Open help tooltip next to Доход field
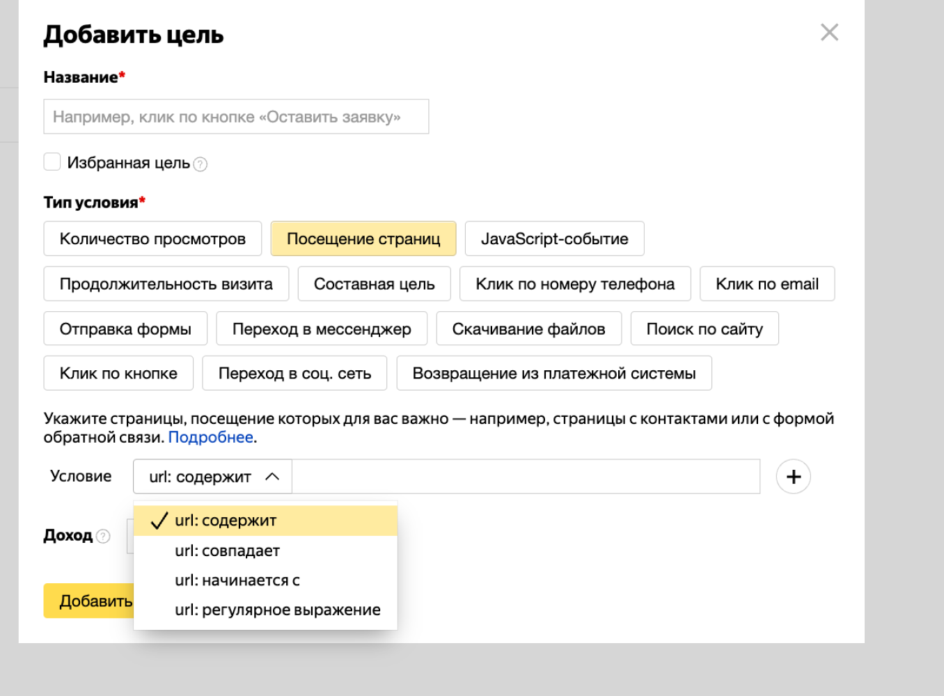The width and height of the screenshot is (944, 696). pyautogui.click(x=104, y=537)
